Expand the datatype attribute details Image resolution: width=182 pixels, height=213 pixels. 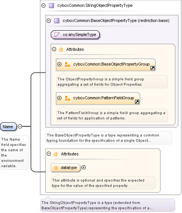83,168
